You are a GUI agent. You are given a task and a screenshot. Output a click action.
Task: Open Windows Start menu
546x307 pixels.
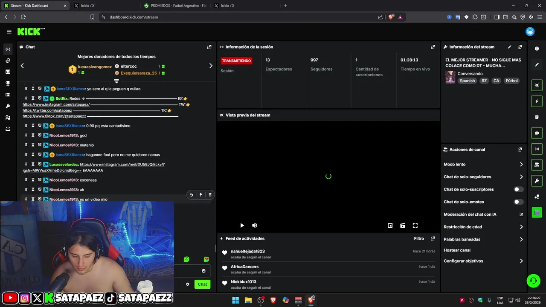[235, 300]
